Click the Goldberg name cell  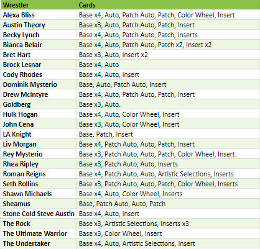(x=39, y=104)
